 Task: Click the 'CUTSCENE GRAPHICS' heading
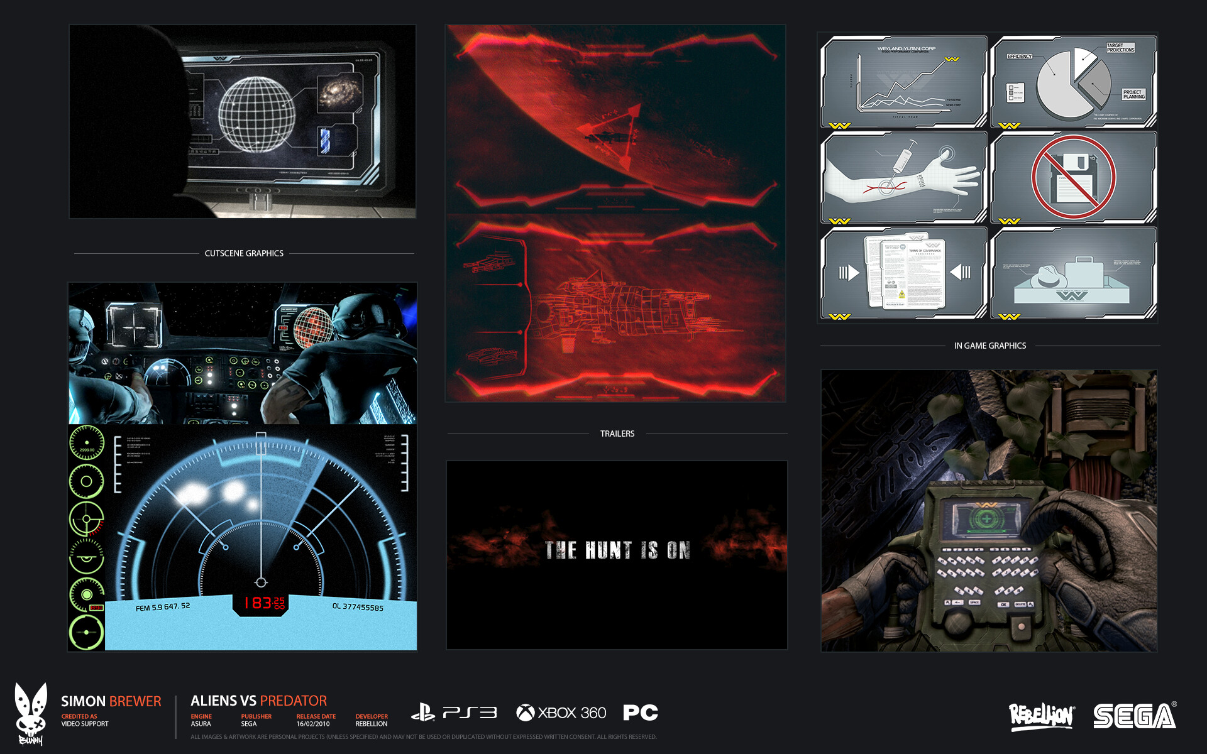(244, 253)
